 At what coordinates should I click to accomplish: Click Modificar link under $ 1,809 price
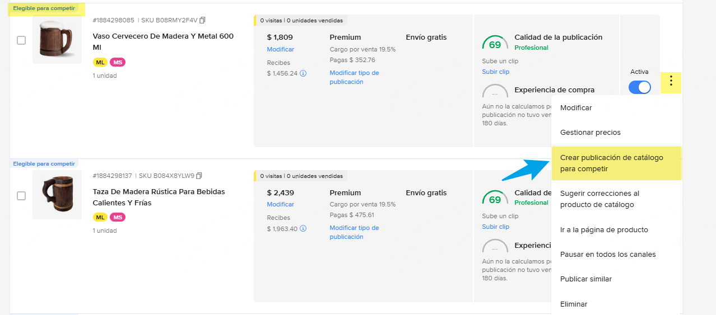tap(280, 49)
